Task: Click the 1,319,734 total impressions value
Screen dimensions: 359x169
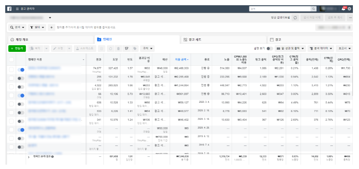Action: click(x=224, y=156)
